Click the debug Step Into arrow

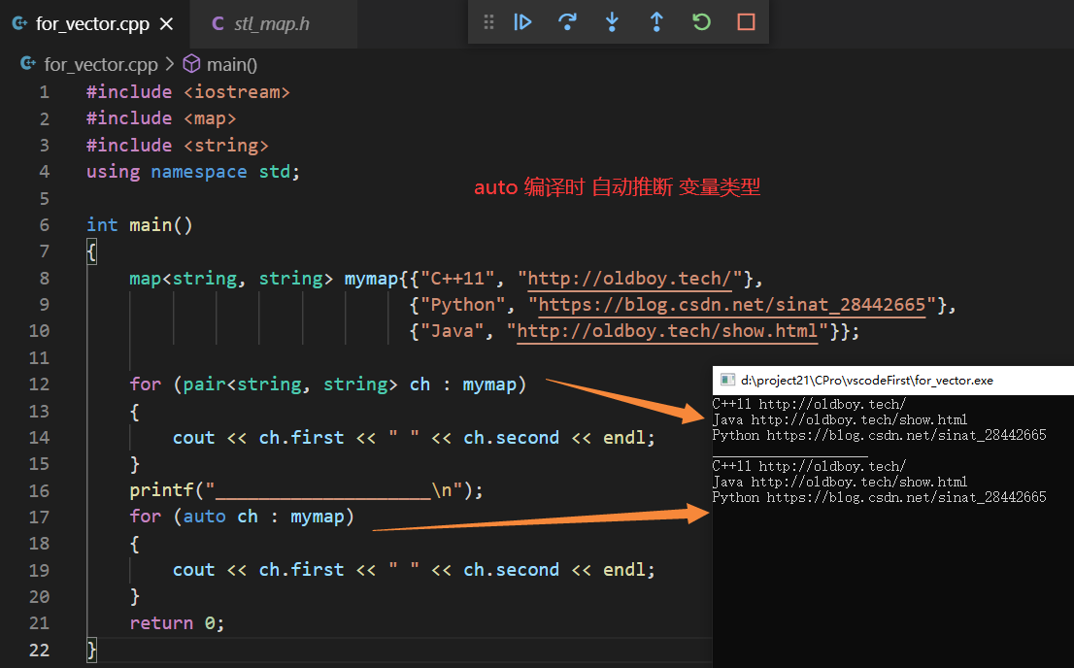pos(612,22)
